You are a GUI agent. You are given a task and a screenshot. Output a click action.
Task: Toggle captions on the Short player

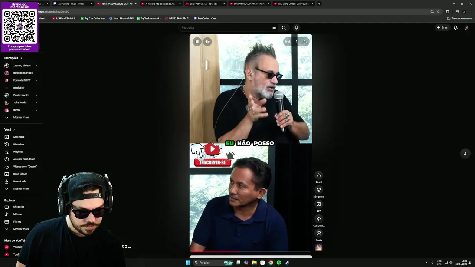click(287, 42)
